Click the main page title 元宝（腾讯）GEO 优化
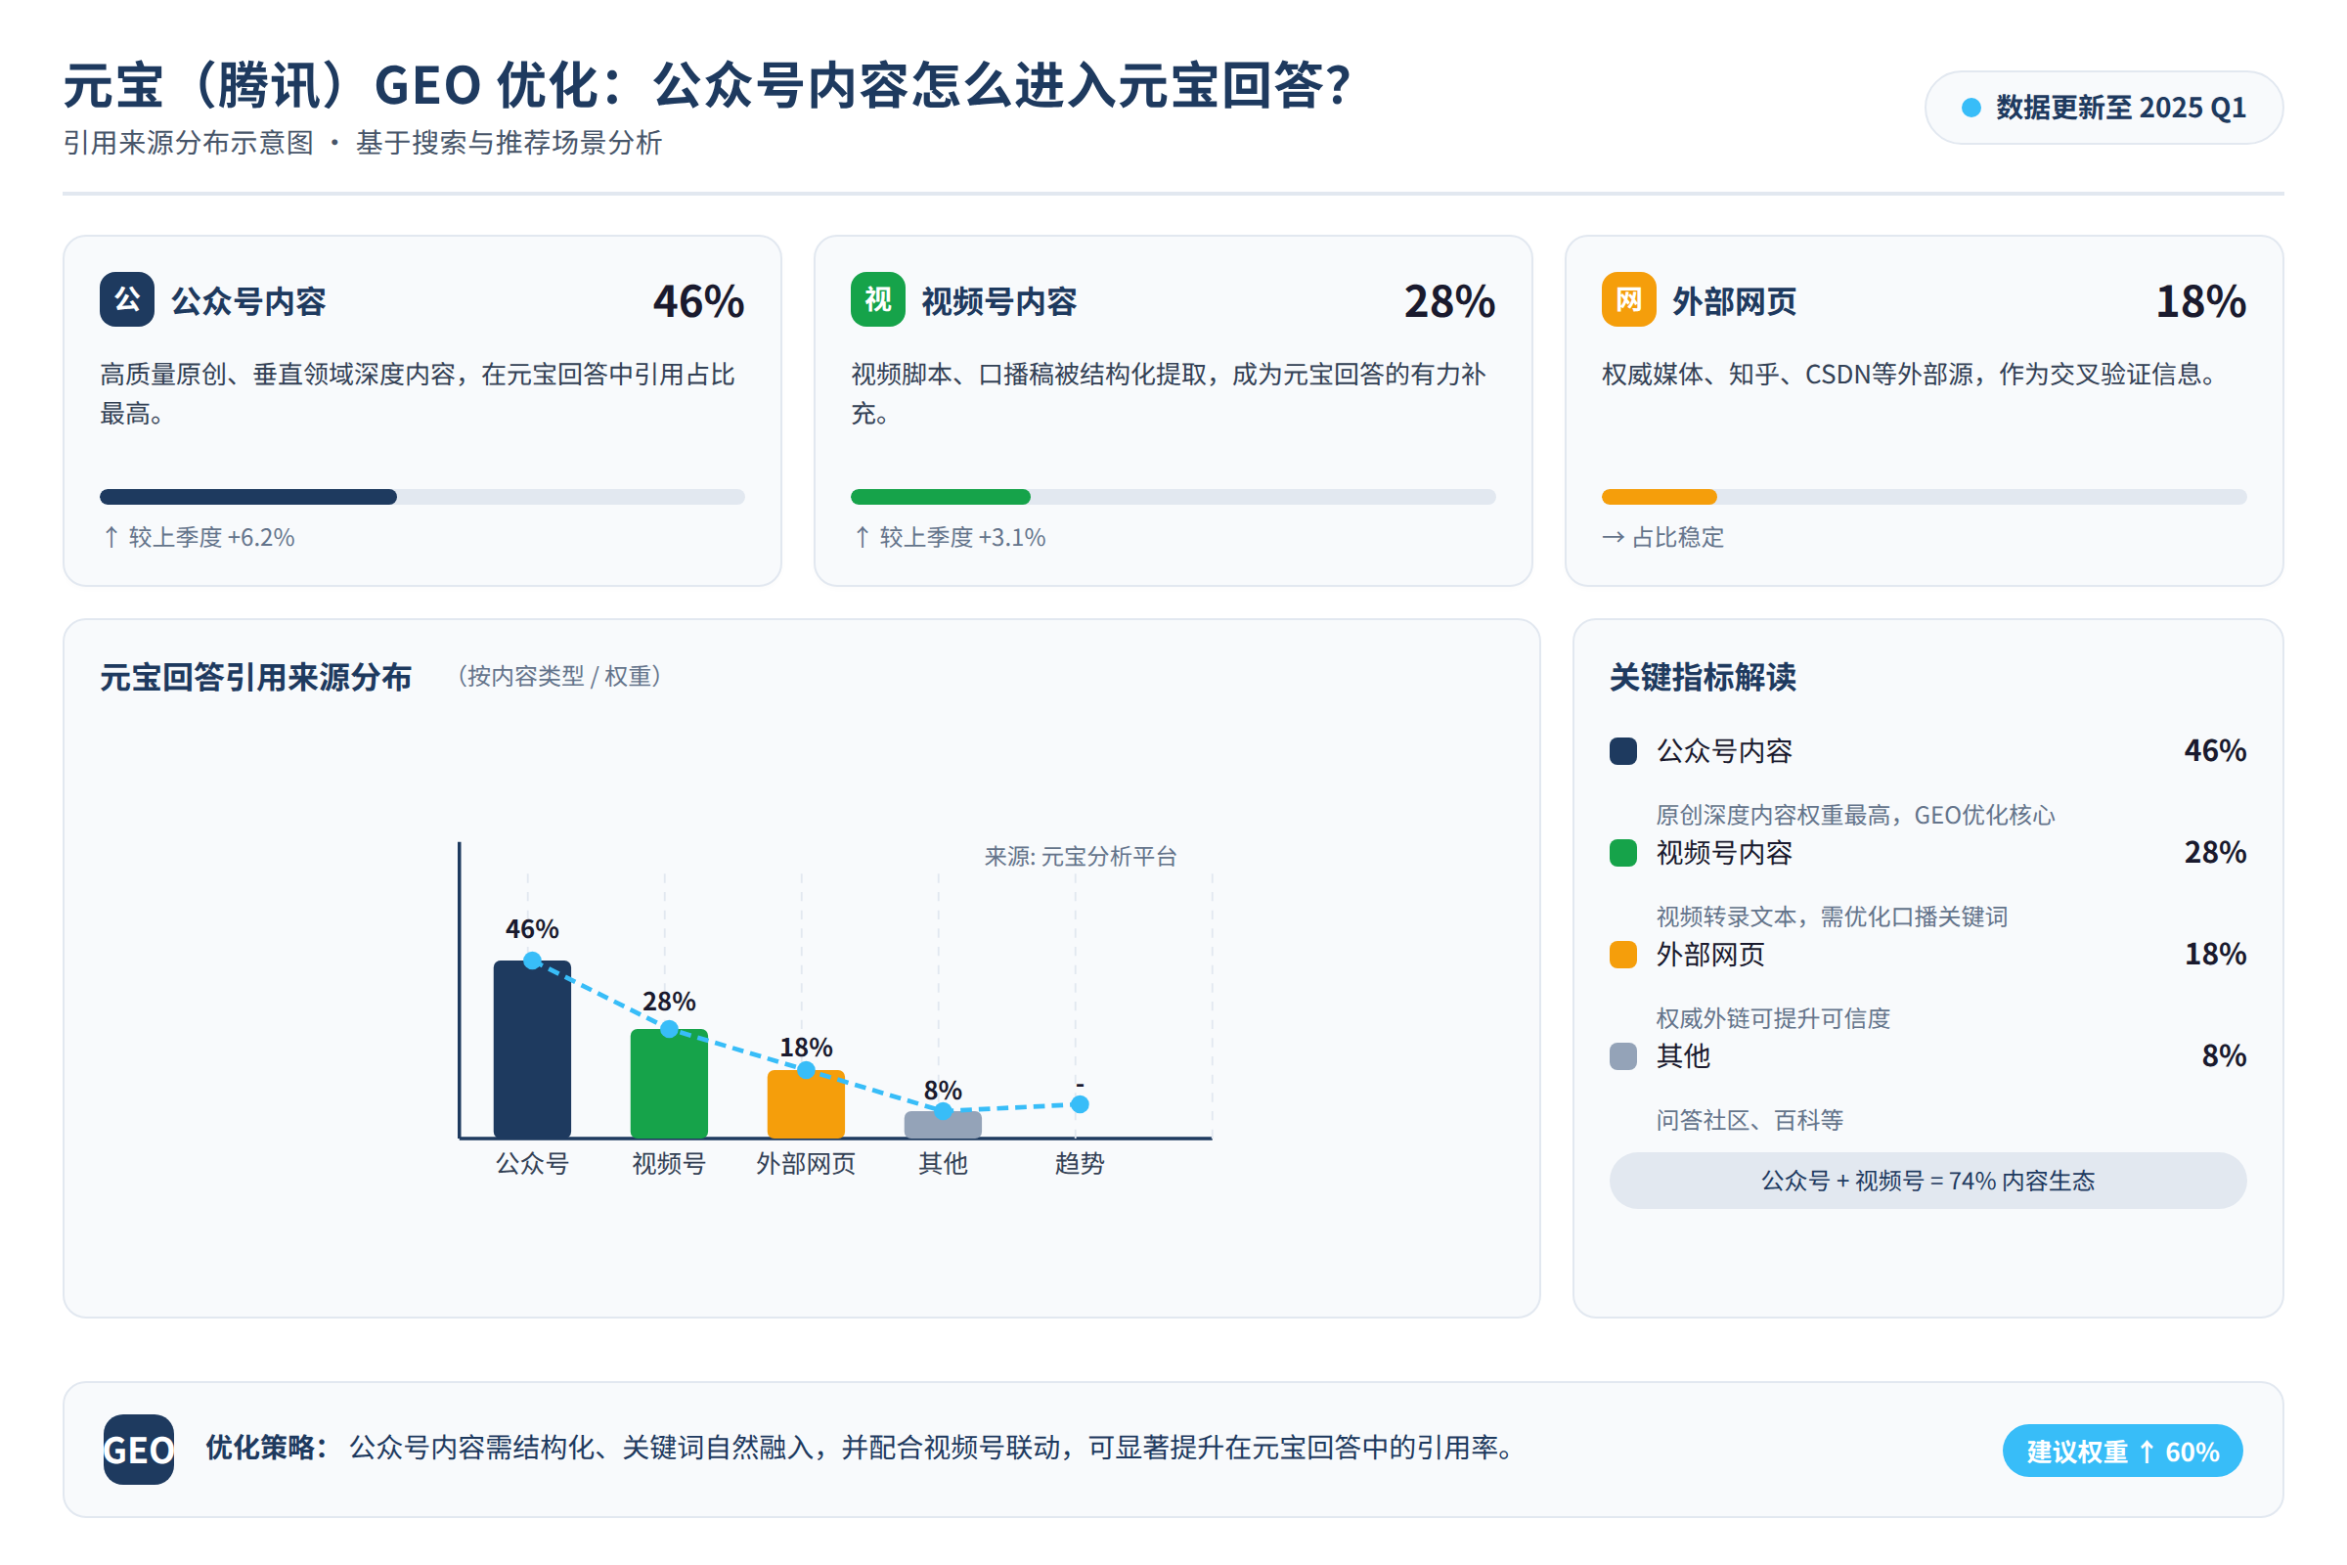This screenshot has height=1565, width=2347. pos(706,85)
